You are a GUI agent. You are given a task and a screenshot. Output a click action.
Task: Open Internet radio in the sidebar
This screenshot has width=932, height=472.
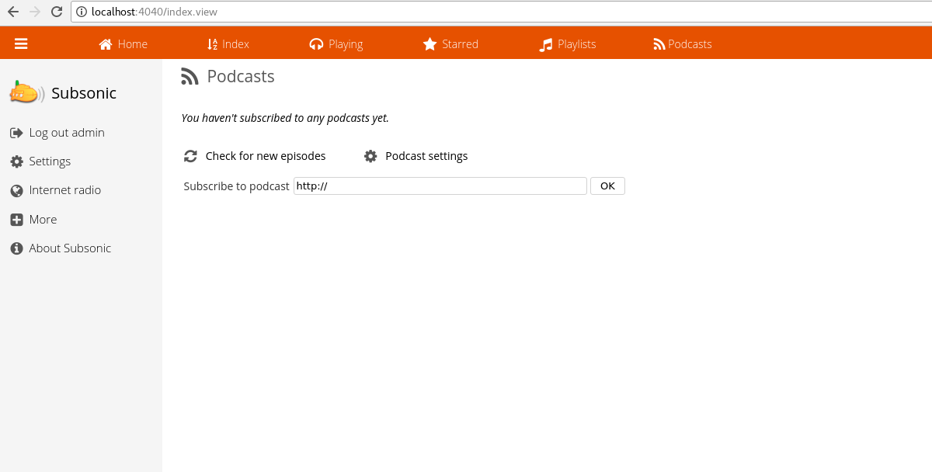(64, 190)
